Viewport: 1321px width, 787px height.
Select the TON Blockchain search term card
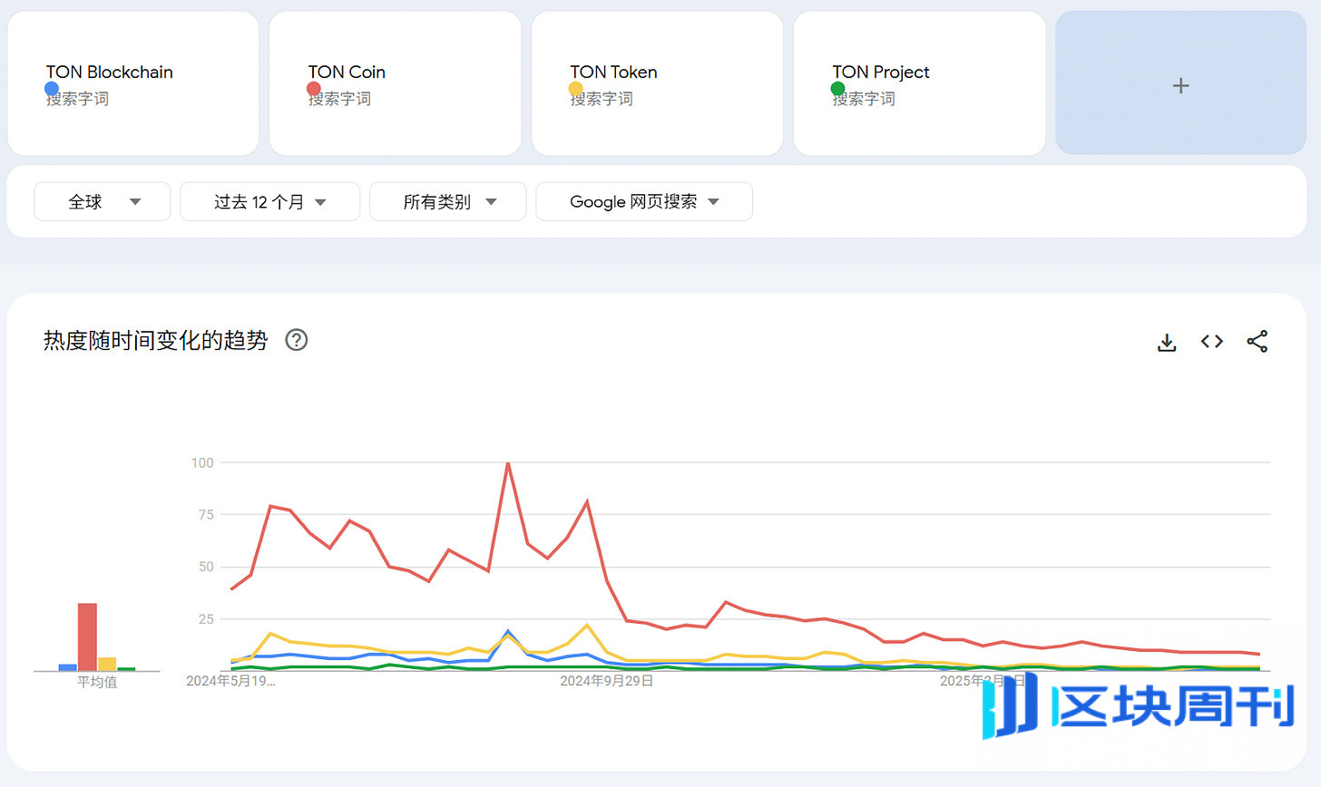133,83
